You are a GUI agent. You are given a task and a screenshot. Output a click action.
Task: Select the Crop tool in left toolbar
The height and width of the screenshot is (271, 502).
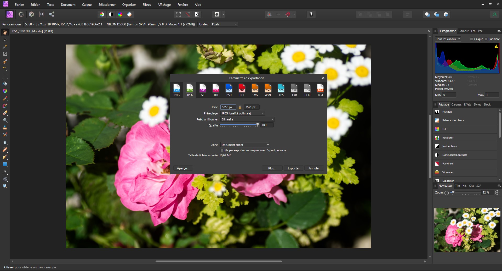pyautogui.click(x=5, y=54)
